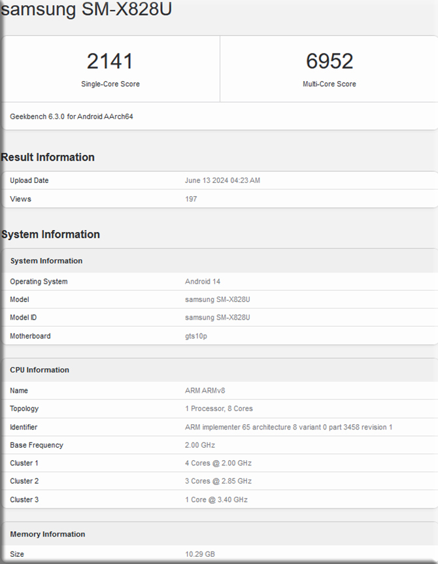Screen dimensions: 438x564
Task: Select 3 Cores @ 2.85 GHz value
Action: [x=218, y=481]
